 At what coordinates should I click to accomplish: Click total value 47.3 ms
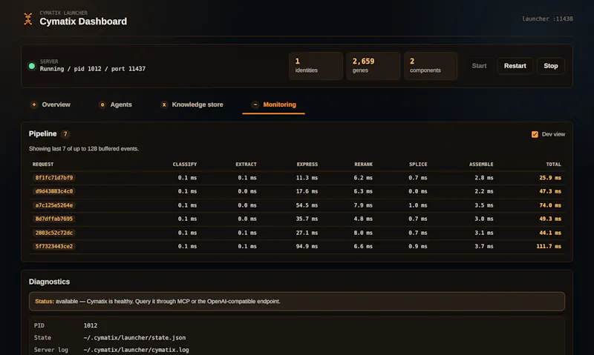550,191
